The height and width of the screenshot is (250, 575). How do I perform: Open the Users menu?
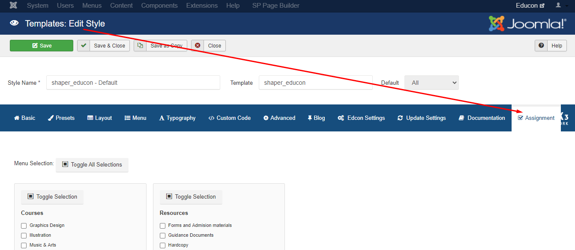(x=66, y=6)
